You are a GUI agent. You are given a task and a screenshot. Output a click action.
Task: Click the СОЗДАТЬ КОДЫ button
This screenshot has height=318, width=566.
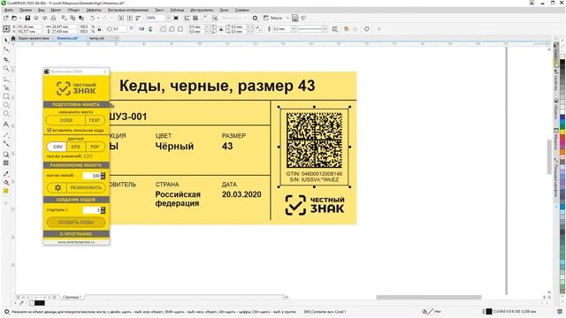(76, 222)
